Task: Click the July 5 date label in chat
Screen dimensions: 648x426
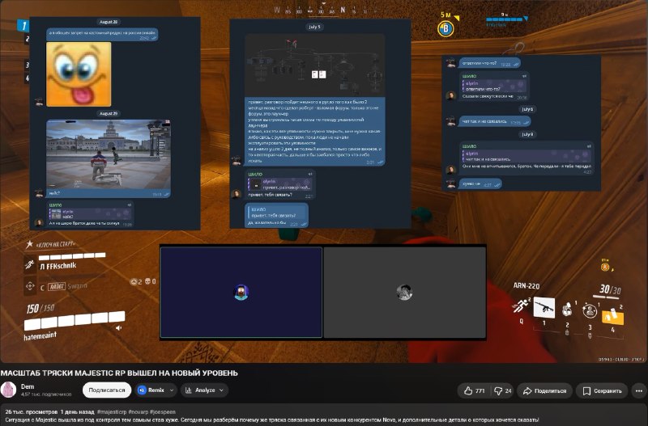Action: pos(314,27)
